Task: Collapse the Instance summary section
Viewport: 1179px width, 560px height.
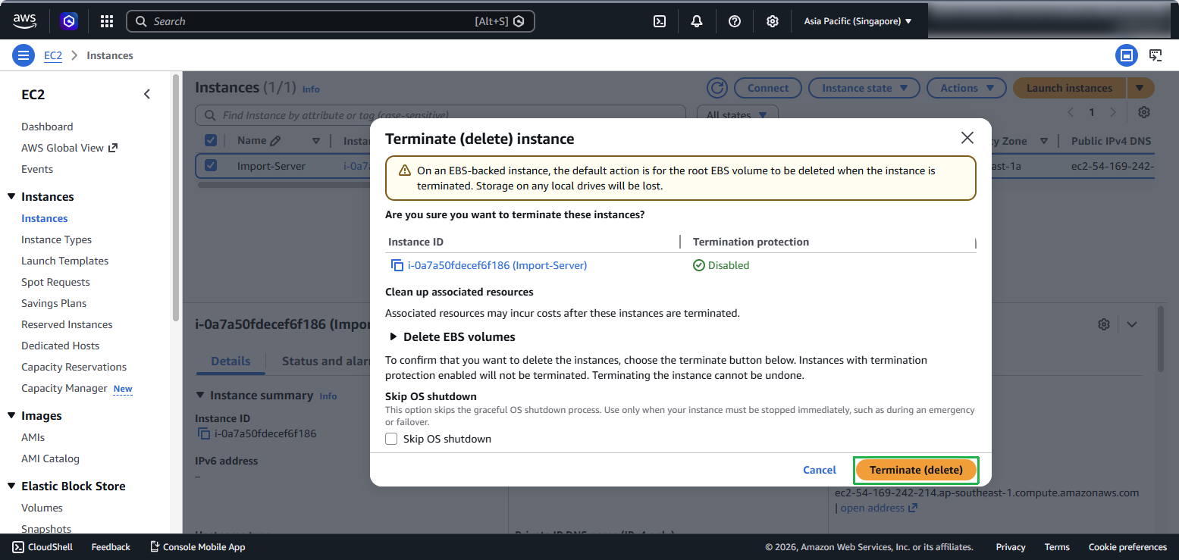Action: (x=200, y=395)
